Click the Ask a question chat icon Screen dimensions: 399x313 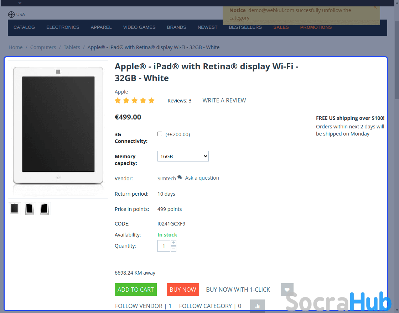pyautogui.click(x=180, y=177)
